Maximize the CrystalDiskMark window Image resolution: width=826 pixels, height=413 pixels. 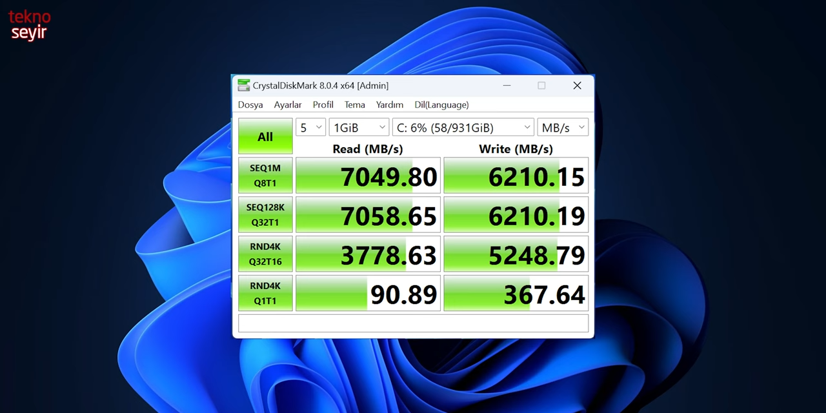pos(541,85)
